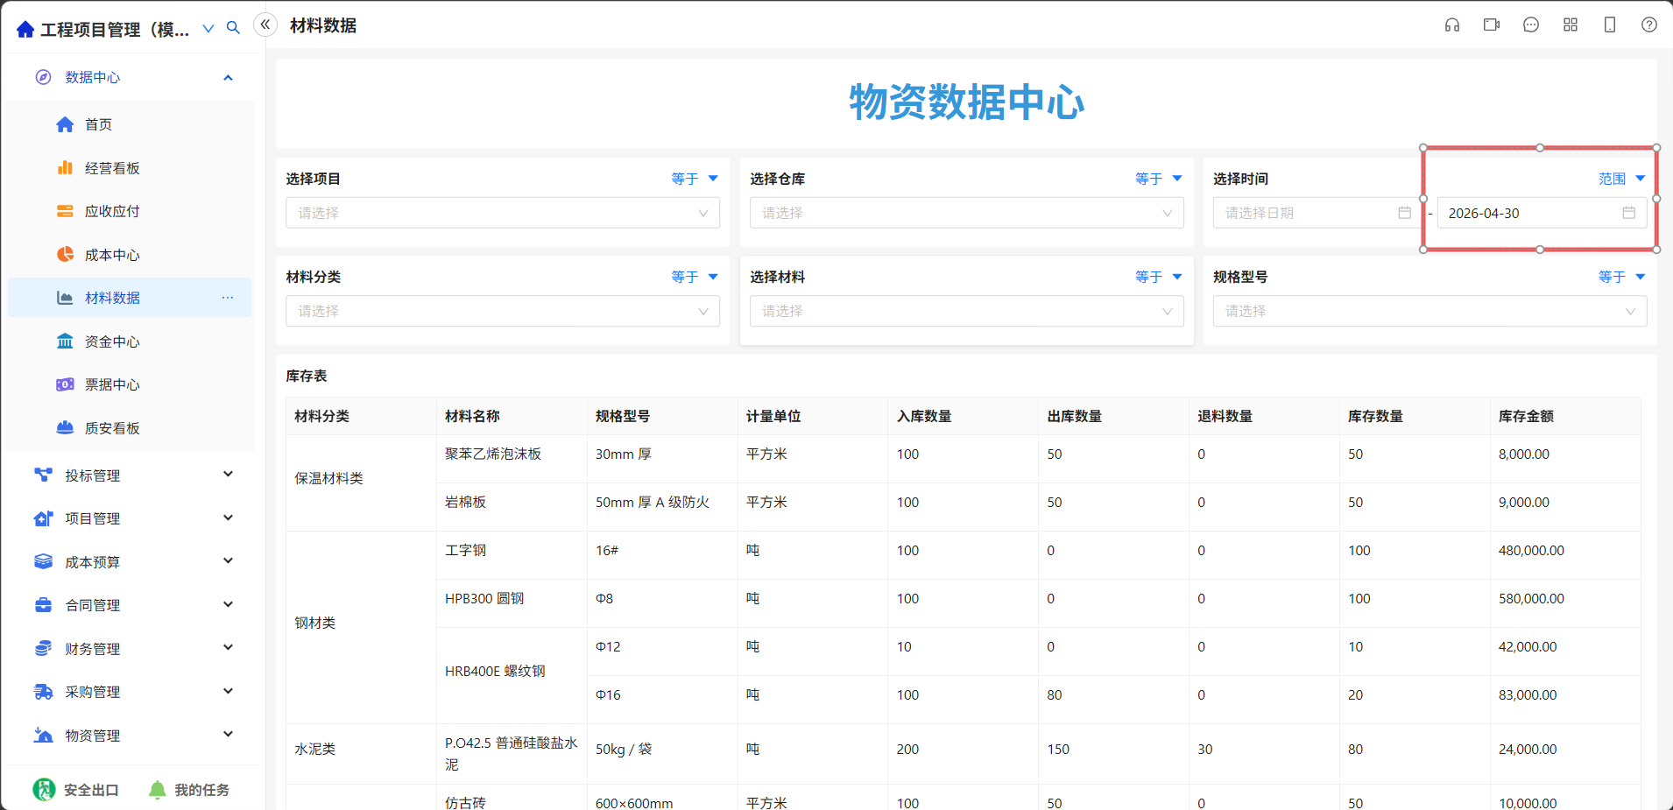The image size is (1673, 810).
Task: Expand the 投标管理 menu group
Action: (131, 475)
